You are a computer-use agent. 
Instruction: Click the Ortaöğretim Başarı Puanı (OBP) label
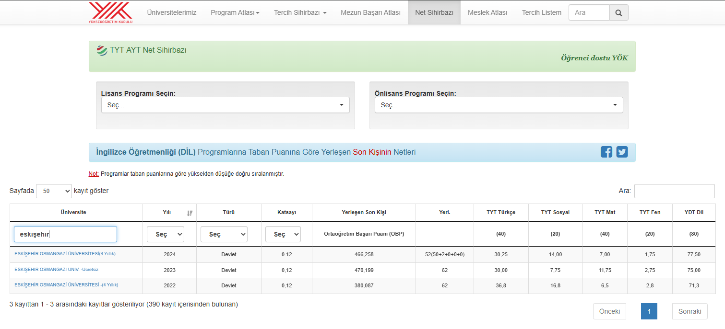364,234
